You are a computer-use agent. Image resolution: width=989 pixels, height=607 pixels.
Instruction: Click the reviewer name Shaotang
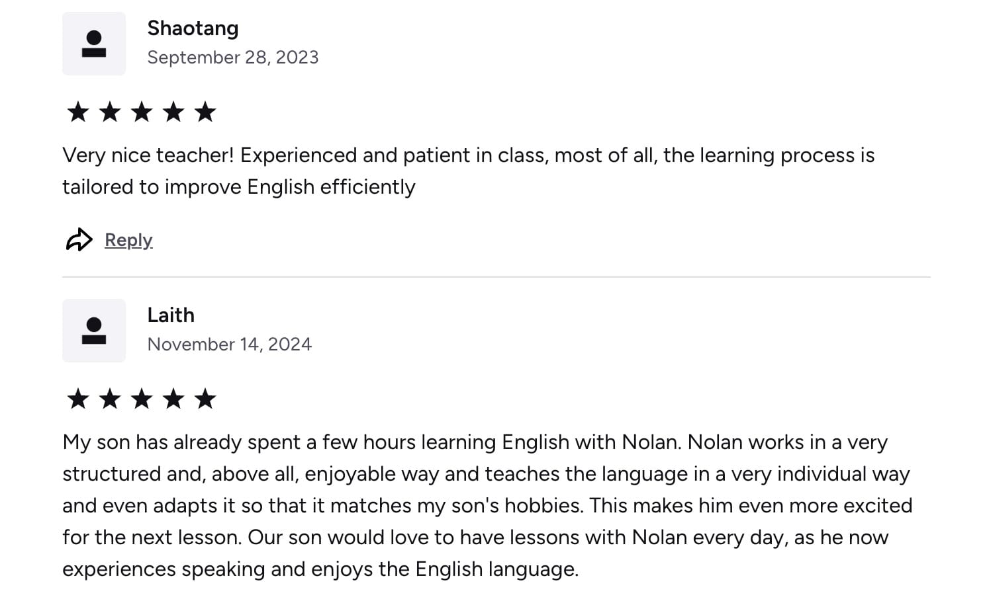point(193,28)
